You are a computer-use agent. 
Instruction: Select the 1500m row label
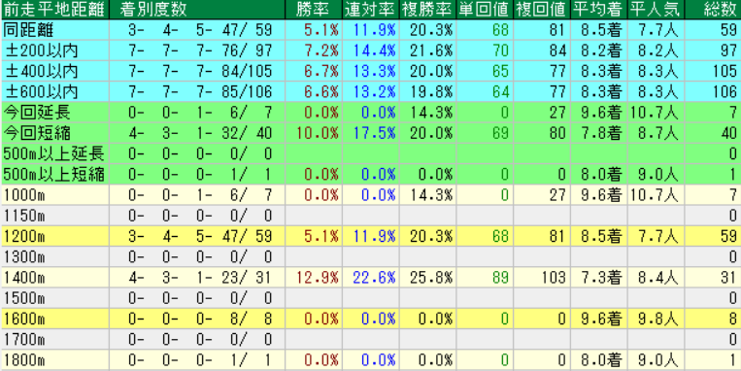(24, 298)
